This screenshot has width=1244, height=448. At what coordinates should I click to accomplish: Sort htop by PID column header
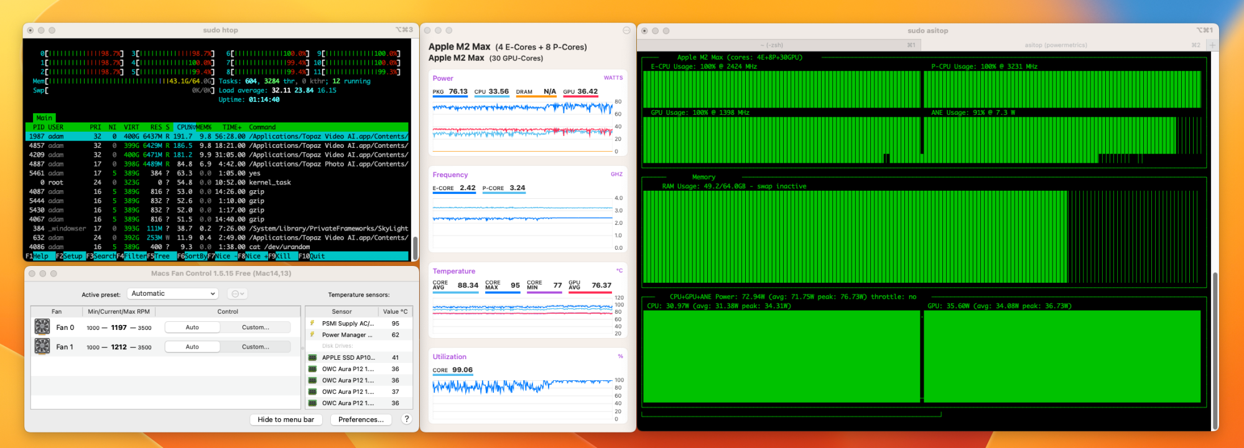pos(39,127)
